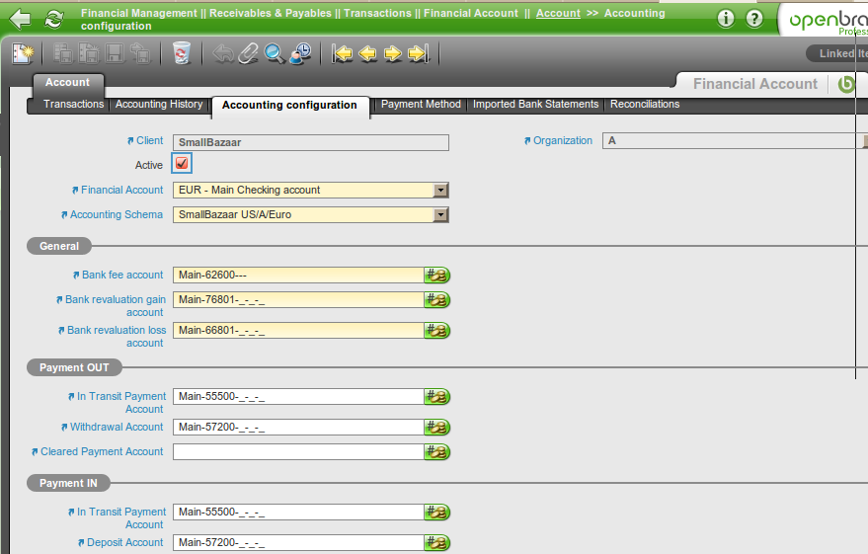Delete record using the trash icon
This screenshot has height=554, width=868.
[181, 53]
